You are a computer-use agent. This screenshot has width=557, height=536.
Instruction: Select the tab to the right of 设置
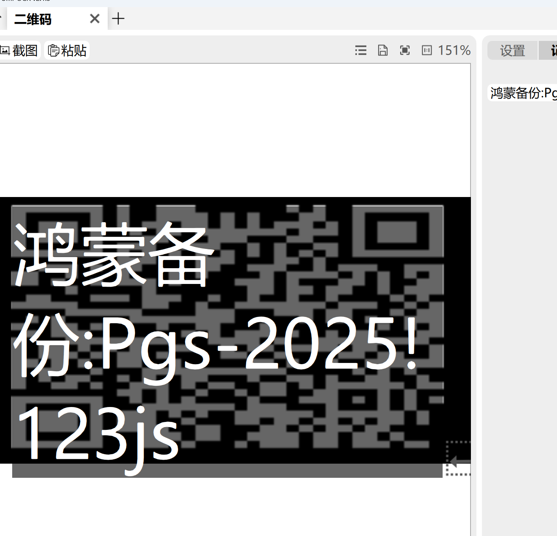(548, 50)
